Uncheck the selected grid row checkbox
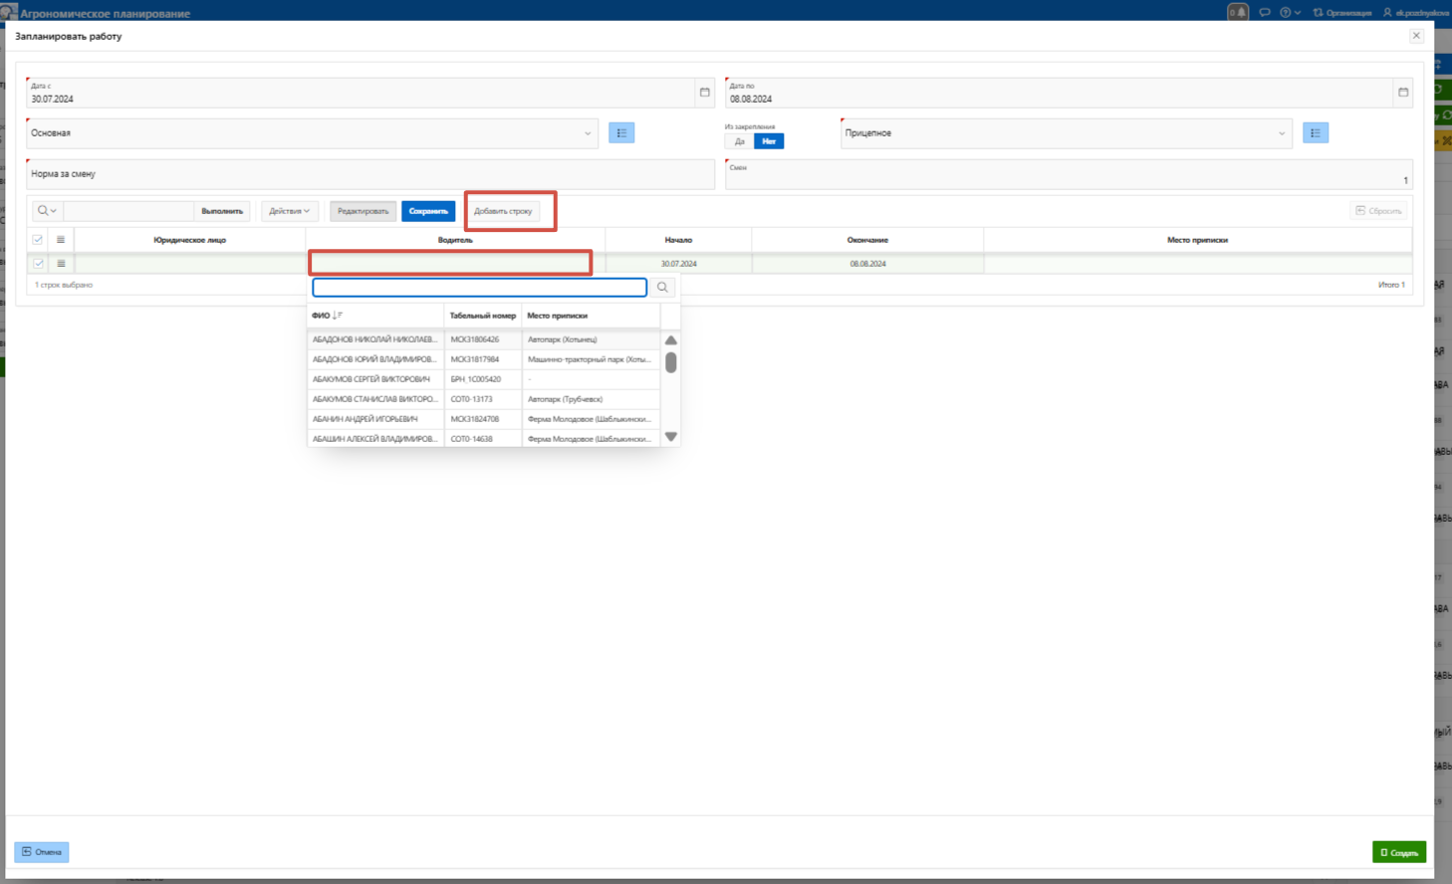Viewport: 1452px width, 884px height. (x=38, y=264)
